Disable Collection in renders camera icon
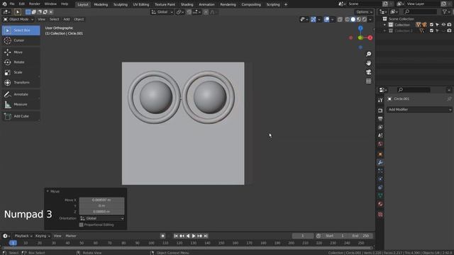454x255 pixels. 449,25
